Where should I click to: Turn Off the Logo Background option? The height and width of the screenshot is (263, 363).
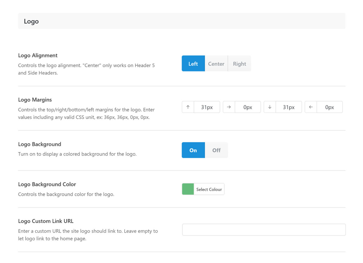coord(216,150)
